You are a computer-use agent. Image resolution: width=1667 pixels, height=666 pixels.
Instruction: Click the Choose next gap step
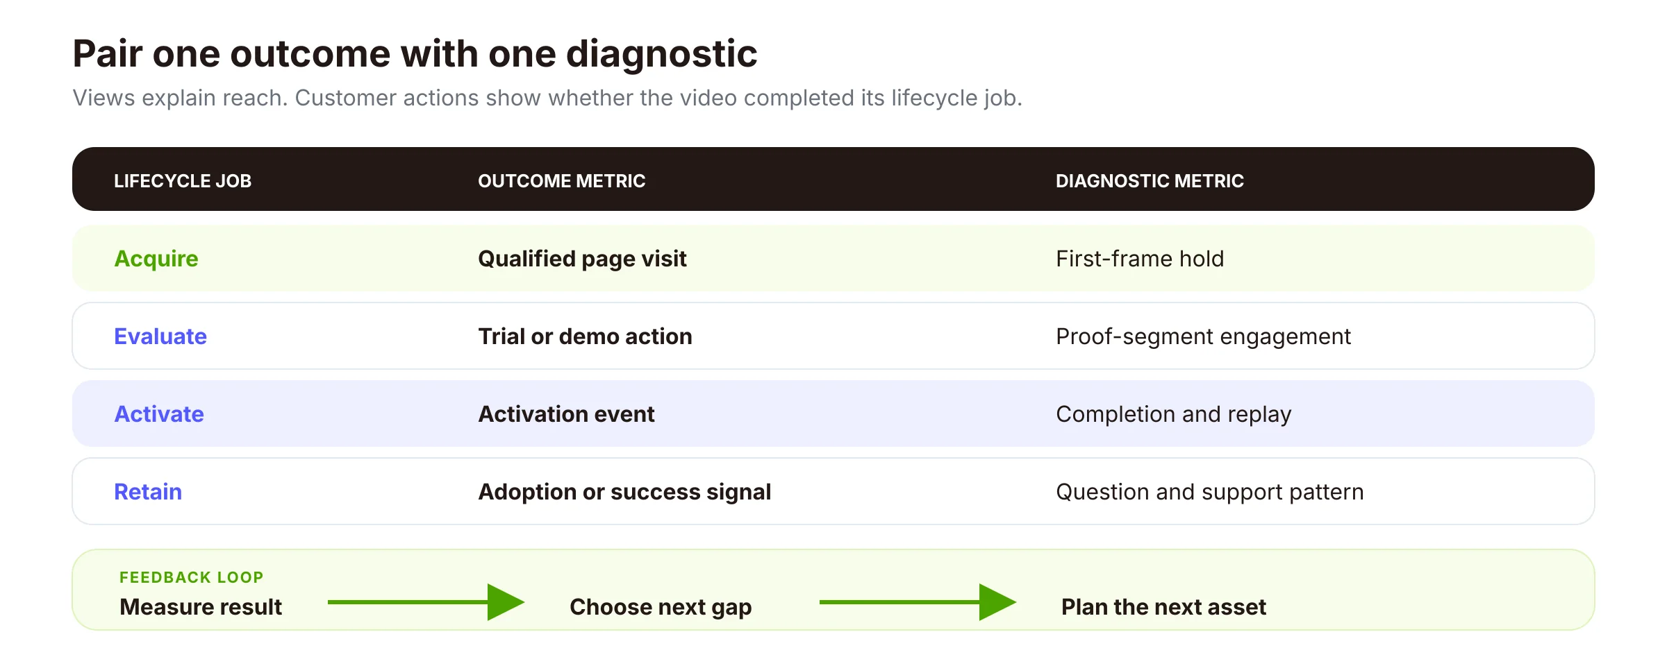click(x=661, y=607)
